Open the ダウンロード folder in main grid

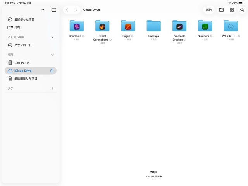(231, 26)
